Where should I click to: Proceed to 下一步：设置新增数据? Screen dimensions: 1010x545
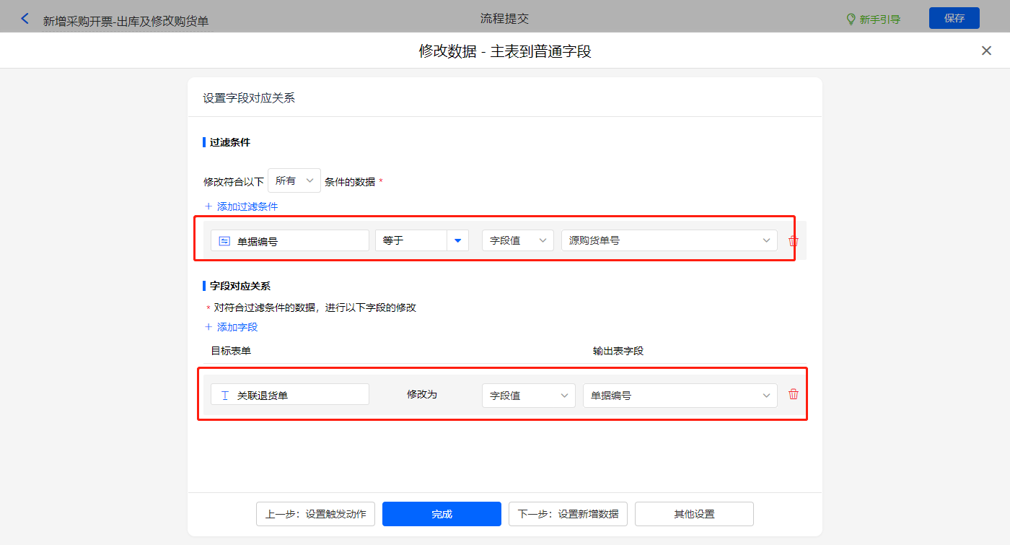point(568,514)
